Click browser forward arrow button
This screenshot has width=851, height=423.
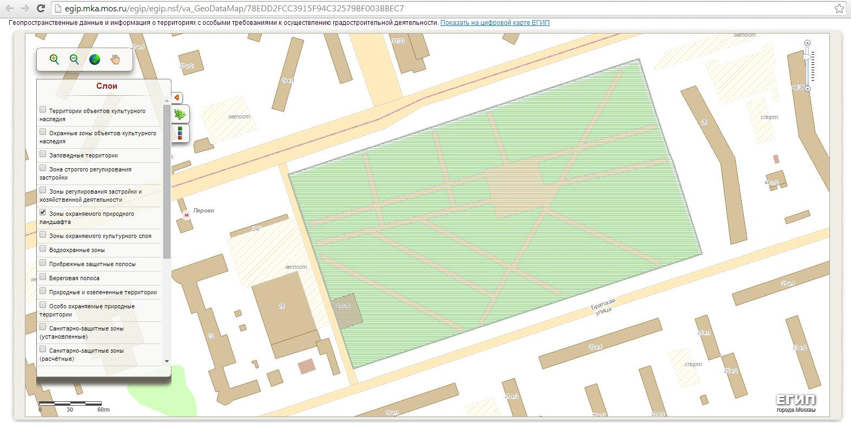25,8
